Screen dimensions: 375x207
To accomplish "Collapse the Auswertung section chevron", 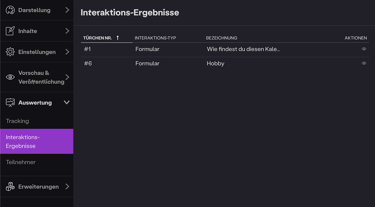I will [x=67, y=102].
